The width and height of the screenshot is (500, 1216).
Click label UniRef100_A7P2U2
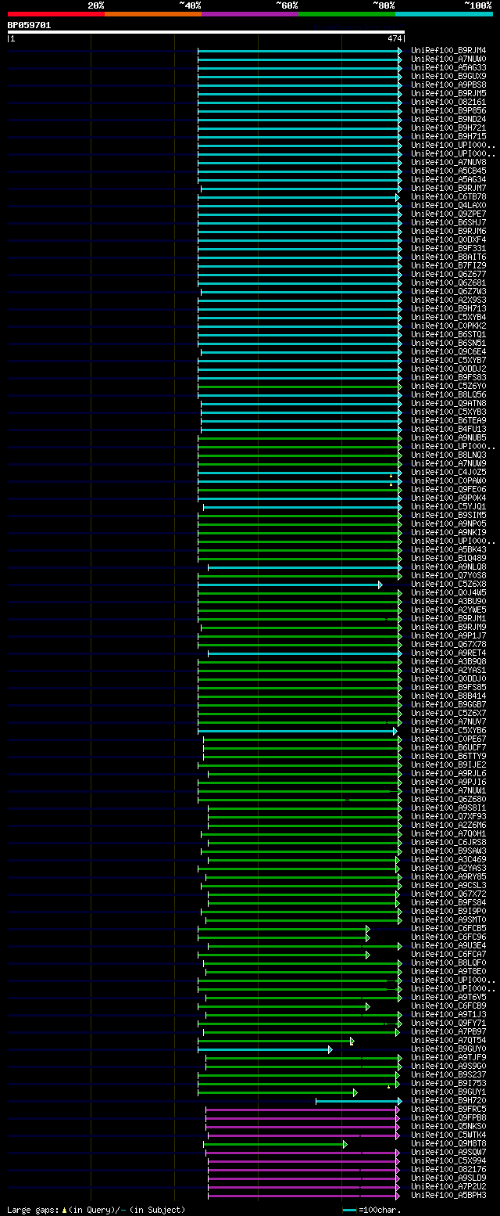tap(448, 1187)
